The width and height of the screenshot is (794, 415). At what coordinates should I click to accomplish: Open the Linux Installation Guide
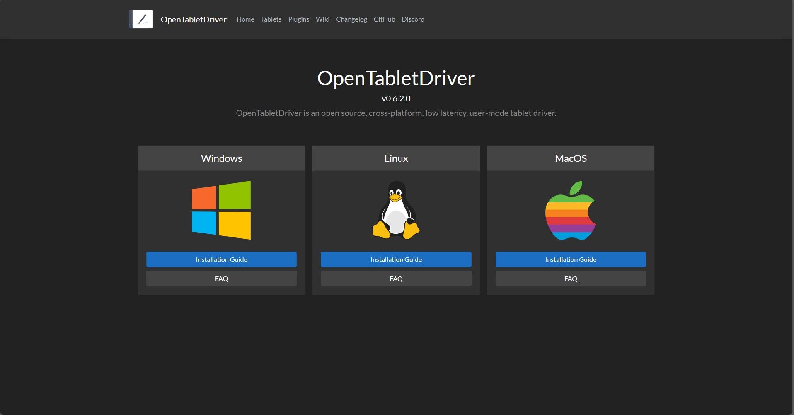coord(396,259)
